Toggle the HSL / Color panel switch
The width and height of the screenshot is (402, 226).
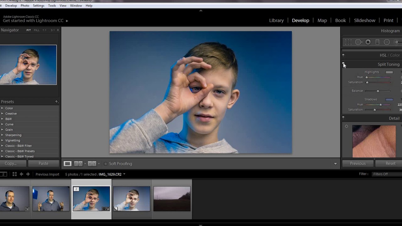coord(343,56)
